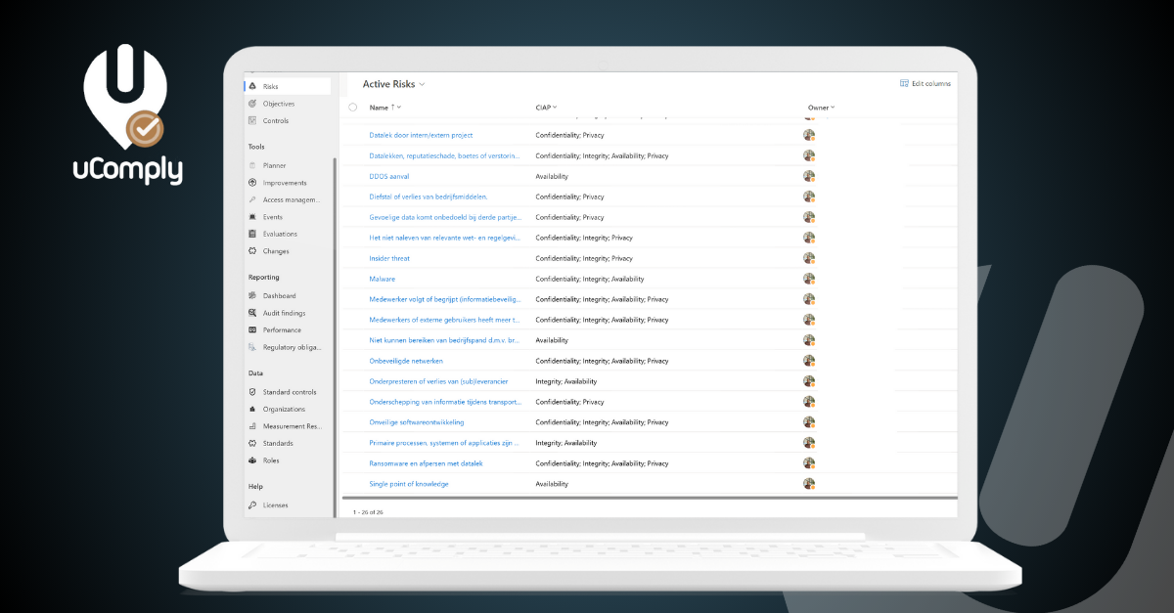The image size is (1174, 613).
Task: Click the Evaluations clipboard icon
Action: (x=252, y=234)
